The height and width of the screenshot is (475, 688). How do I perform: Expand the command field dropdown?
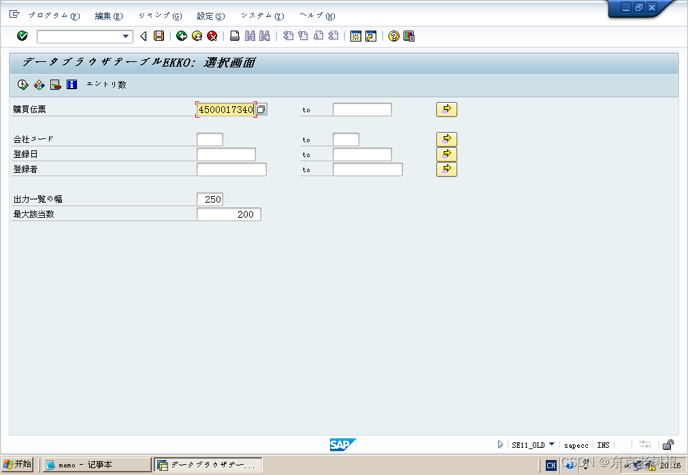(125, 36)
